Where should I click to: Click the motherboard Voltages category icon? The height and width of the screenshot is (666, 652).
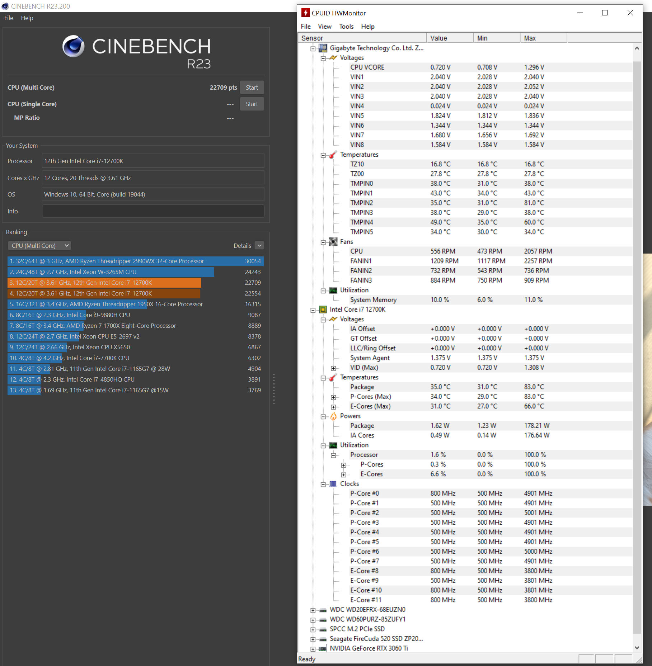tap(333, 58)
